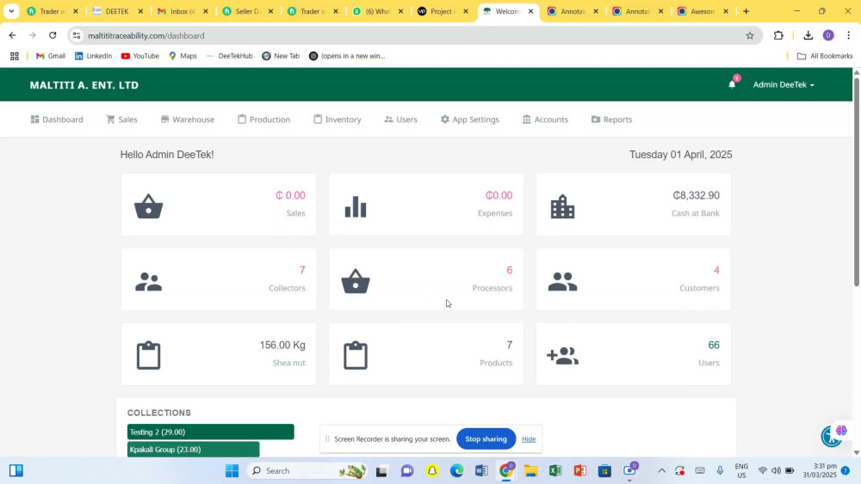Switch to the DEETEK browser tab
This screenshot has width=861, height=484.
116,11
